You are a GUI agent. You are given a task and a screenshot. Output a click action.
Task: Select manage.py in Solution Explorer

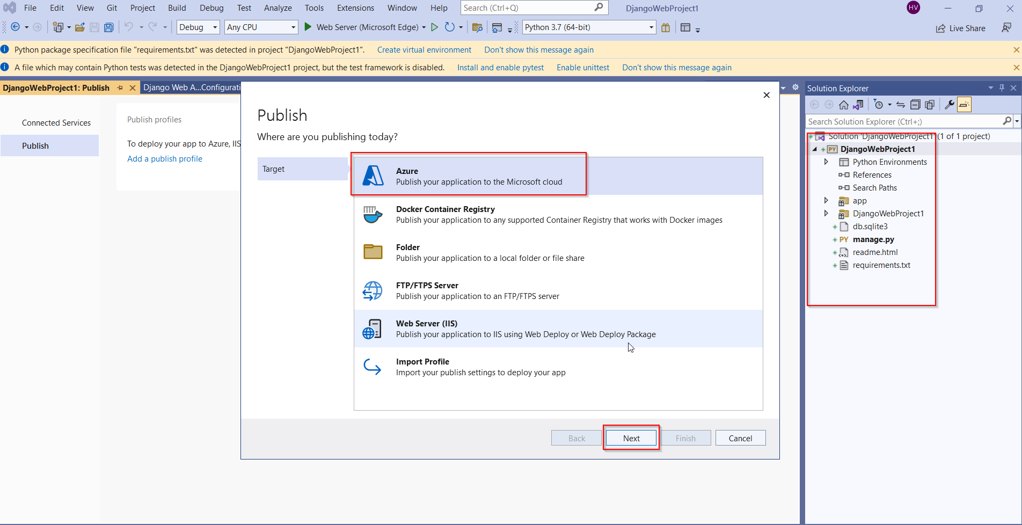point(873,239)
